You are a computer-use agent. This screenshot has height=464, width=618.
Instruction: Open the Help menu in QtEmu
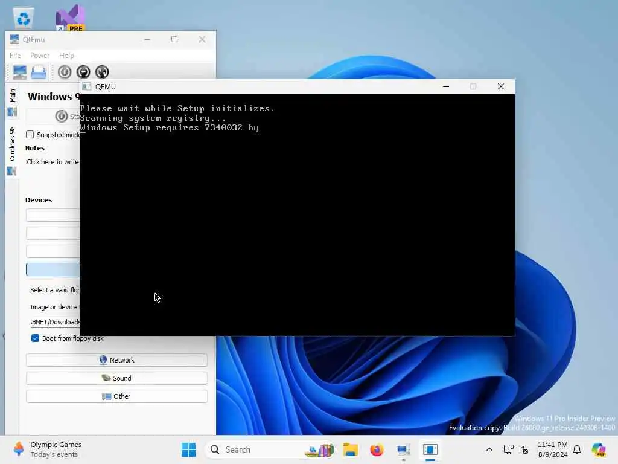(66, 56)
